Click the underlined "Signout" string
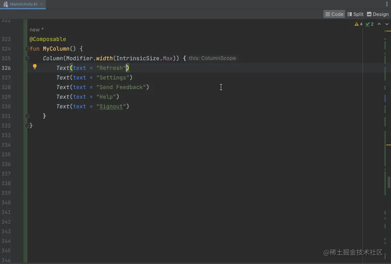The image size is (391, 264). [x=111, y=106]
